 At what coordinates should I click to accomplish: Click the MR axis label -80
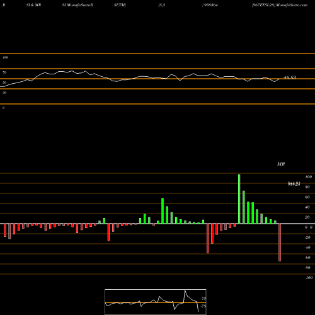[x=307, y=268]
